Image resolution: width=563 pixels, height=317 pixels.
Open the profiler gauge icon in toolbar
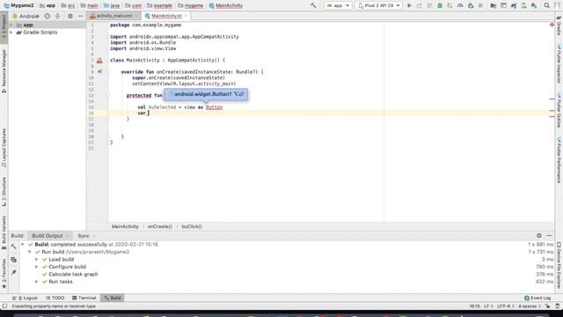[460, 5]
